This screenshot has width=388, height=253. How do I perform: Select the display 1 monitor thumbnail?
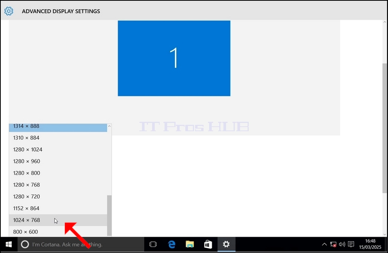coord(174,58)
